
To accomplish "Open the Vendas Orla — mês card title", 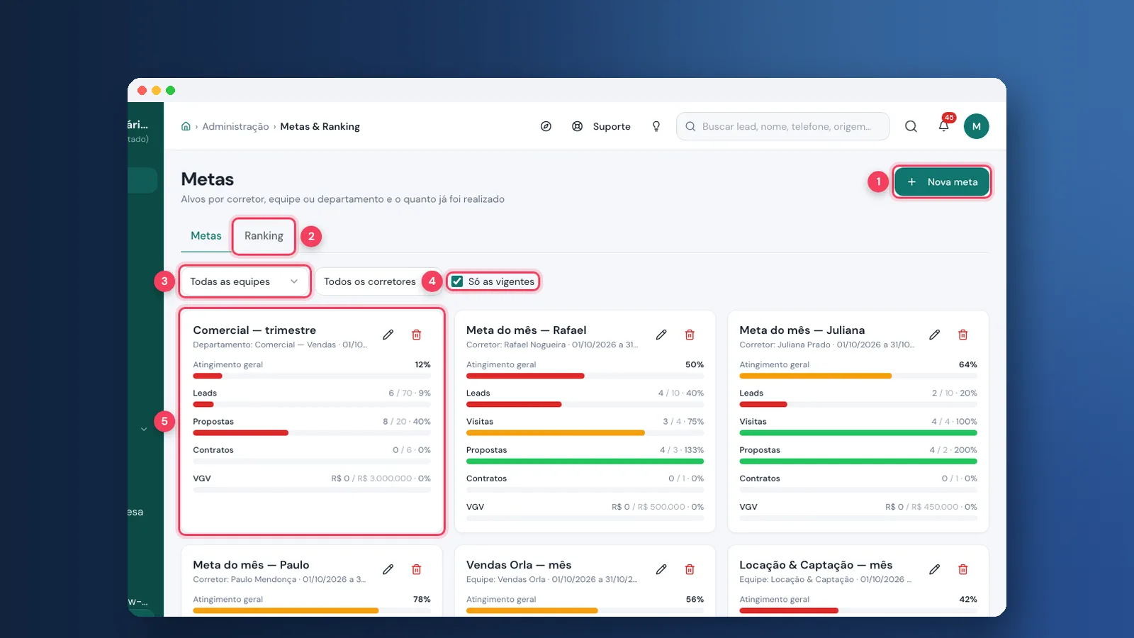I will click(x=519, y=565).
